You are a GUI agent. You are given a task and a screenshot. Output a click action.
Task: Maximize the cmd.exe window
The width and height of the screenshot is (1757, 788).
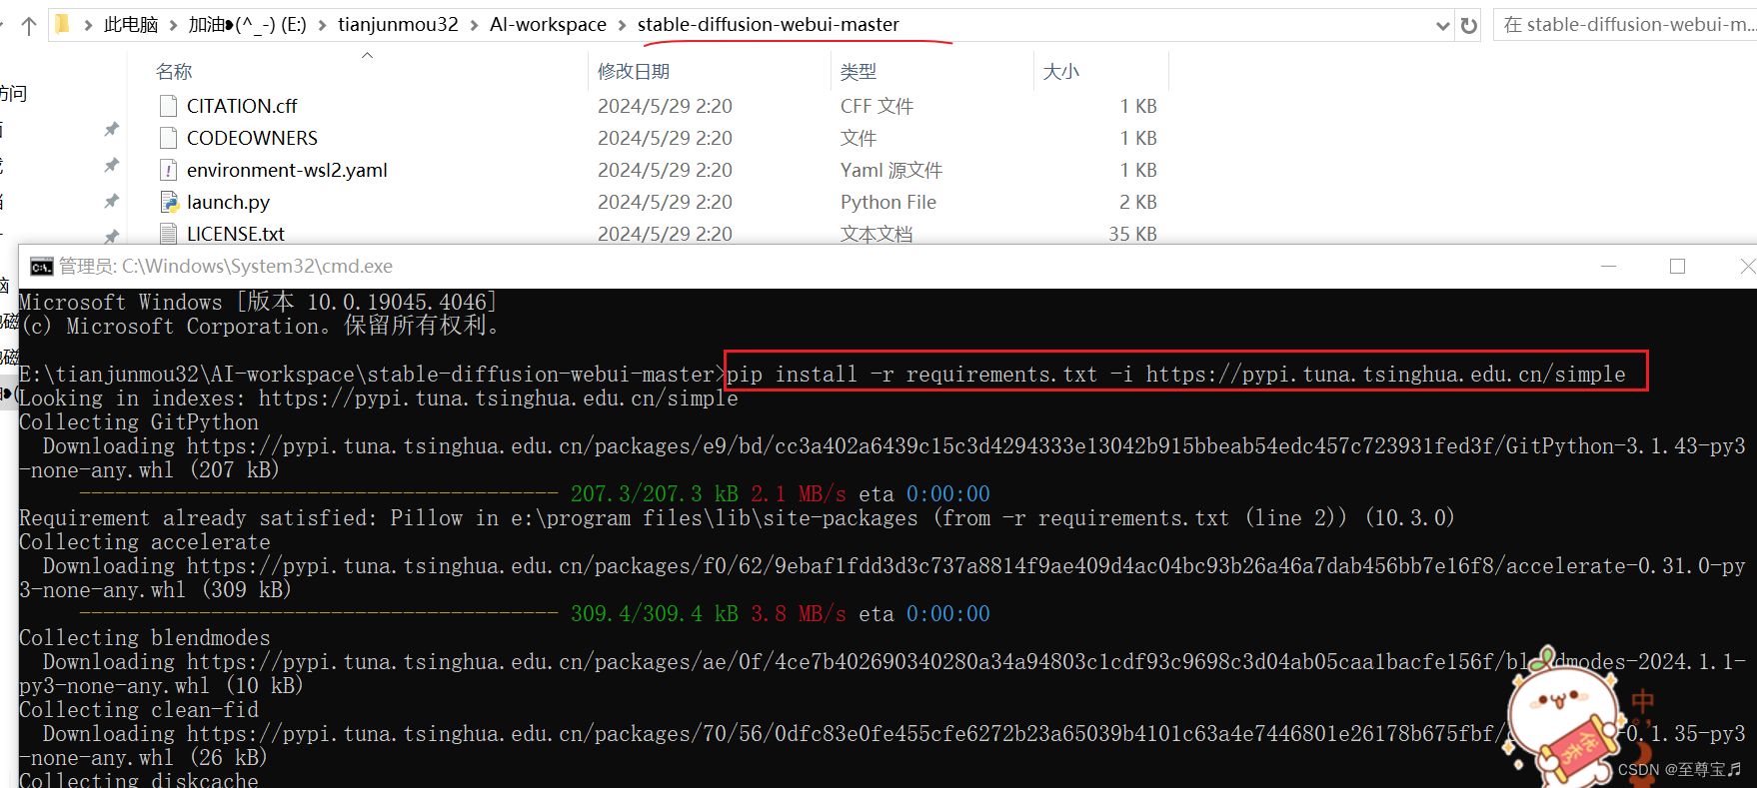1677,266
